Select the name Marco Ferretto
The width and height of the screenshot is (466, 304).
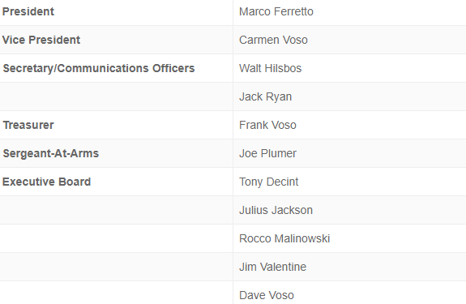(276, 11)
